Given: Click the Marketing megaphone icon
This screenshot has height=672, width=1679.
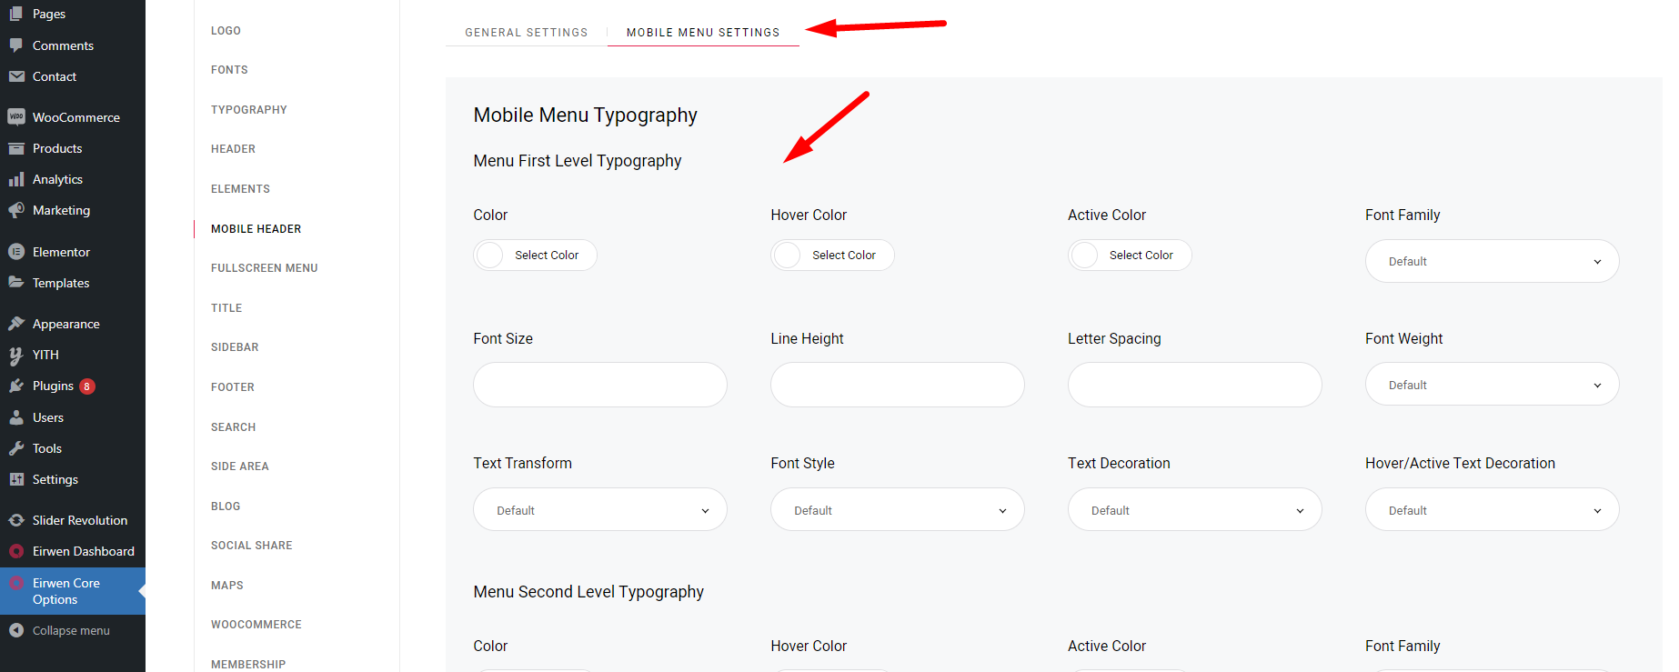Looking at the screenshot, I should (x=16, y=210).
